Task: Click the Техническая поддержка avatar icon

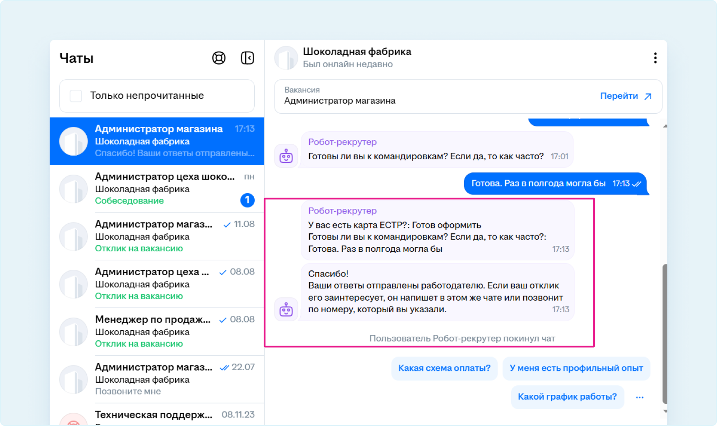Action: [73, 421]
